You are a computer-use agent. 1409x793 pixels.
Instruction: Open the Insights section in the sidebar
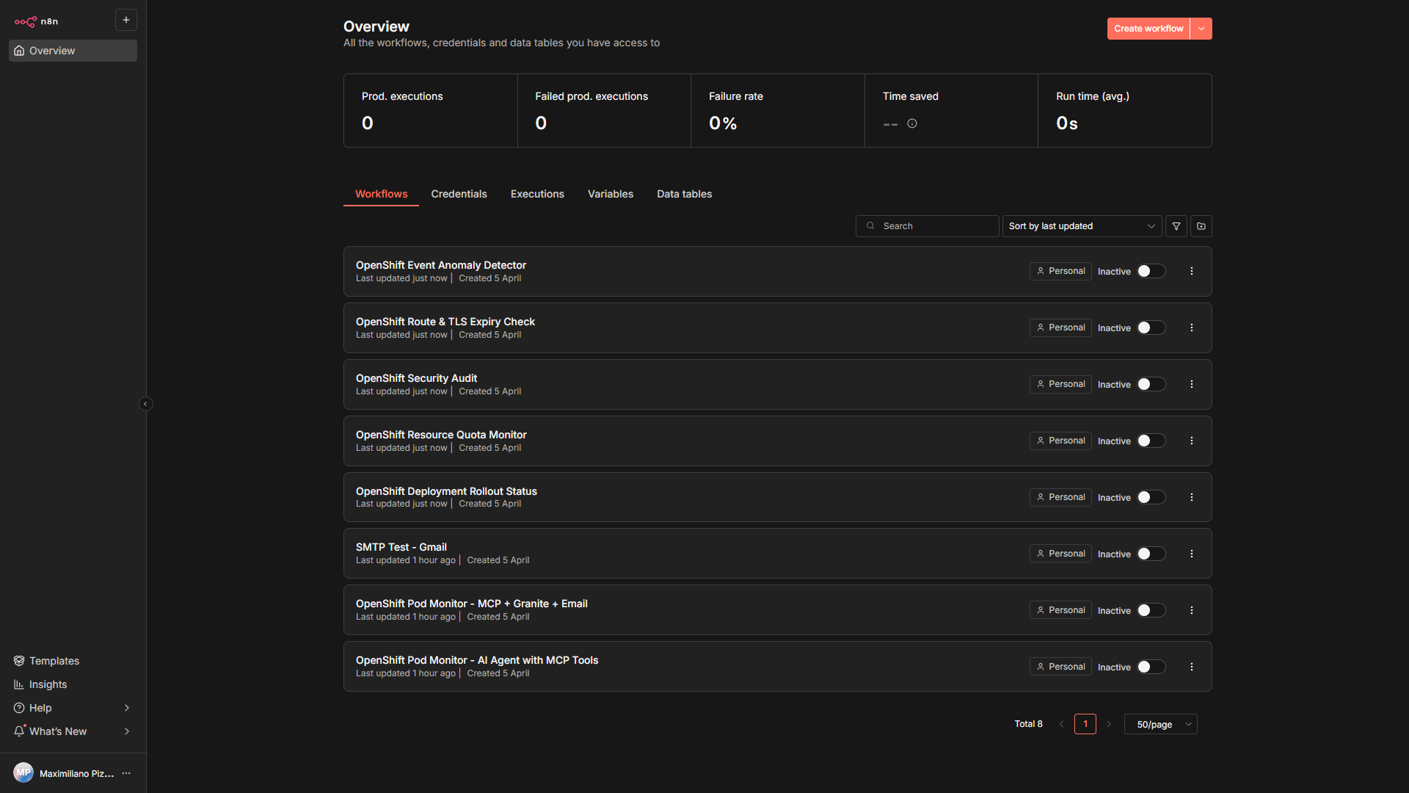coord(48,684)
